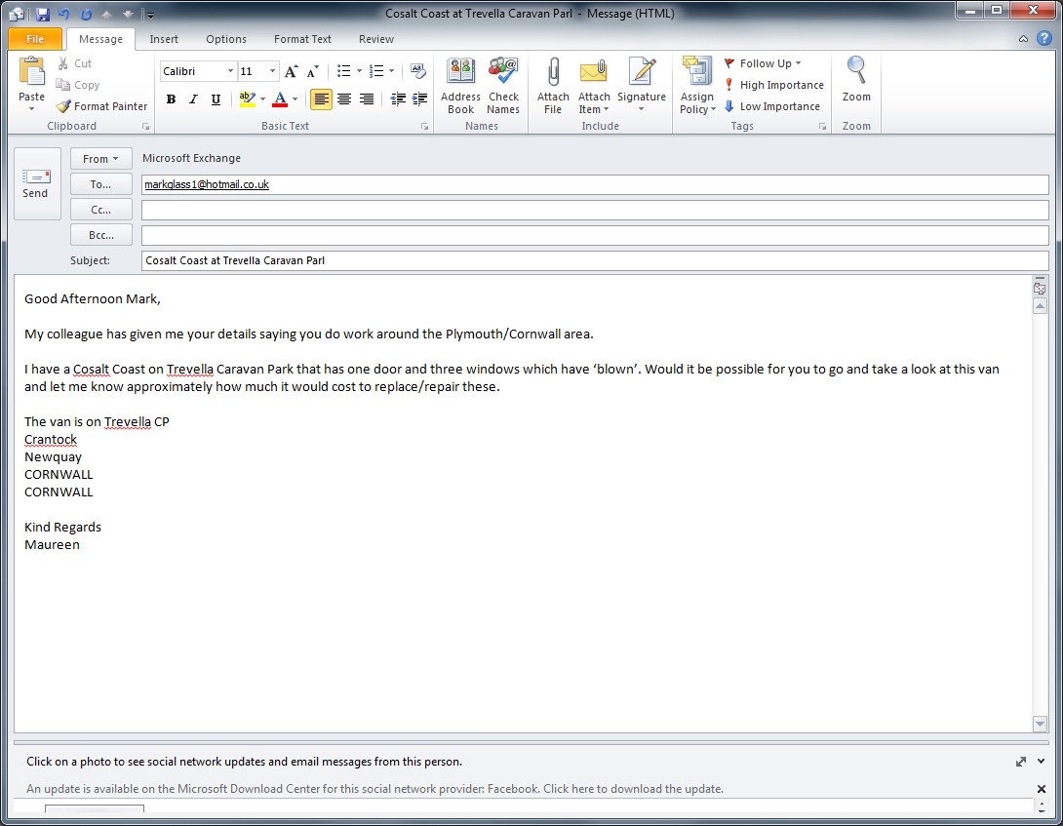The height and width of the screenshot is (826, 1063).
Task: Switch to the Message tab
Action: click(101, 39)
